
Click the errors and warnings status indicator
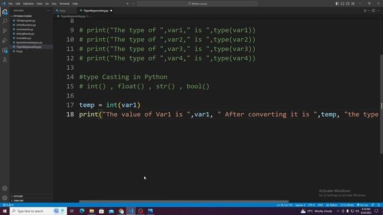pos(8,205)
